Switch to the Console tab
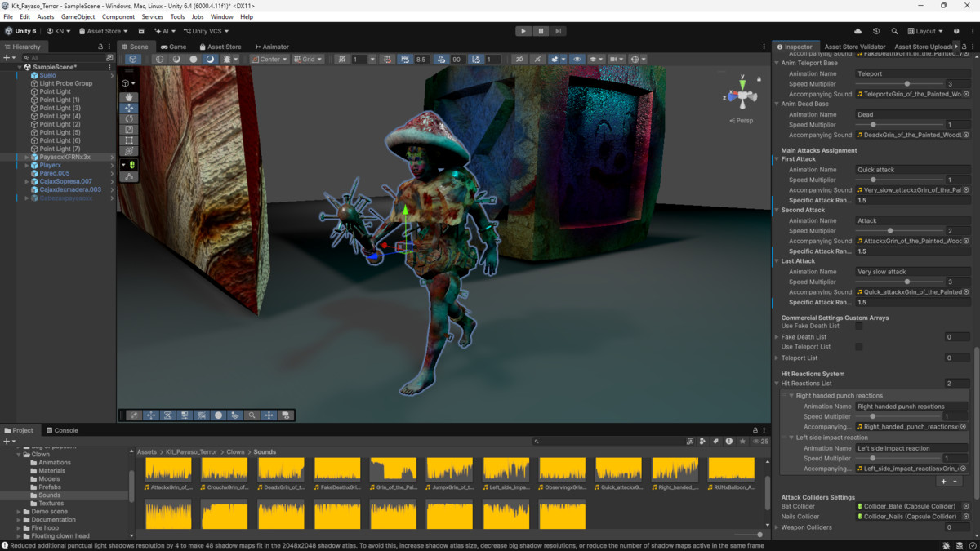Viewport: 980px width, 551px height. click(62, 430)
